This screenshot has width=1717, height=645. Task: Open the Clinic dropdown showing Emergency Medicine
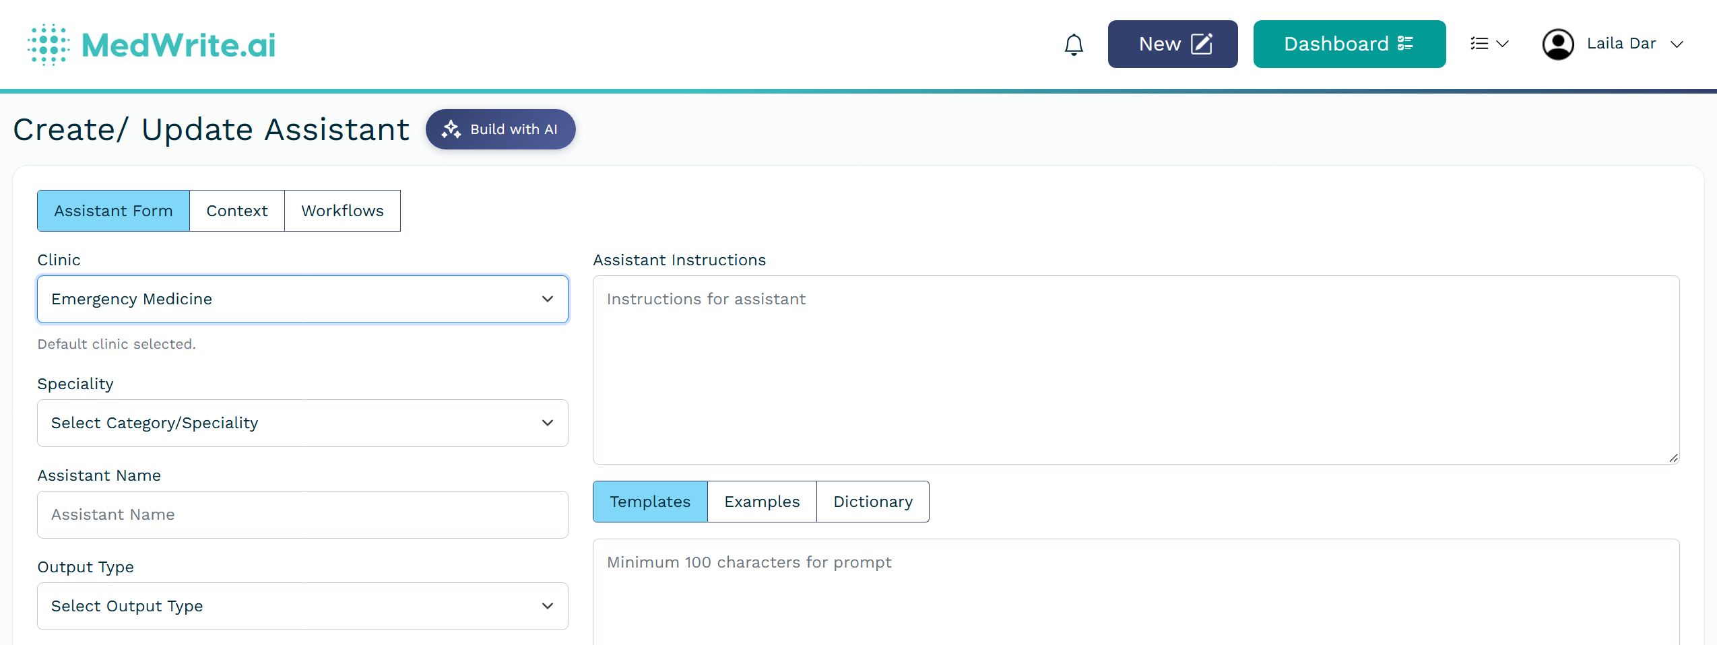point(302,299)
